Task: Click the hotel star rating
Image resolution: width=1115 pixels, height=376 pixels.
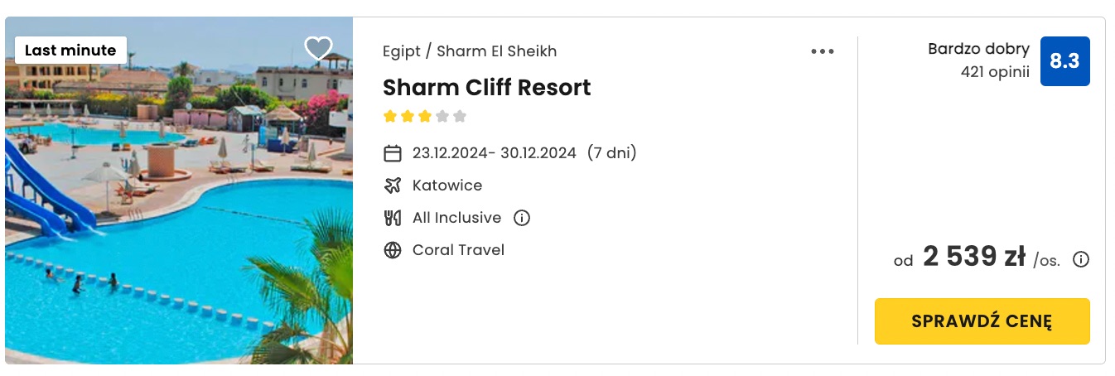Action: pyautogui.click(x=425, y=117)
